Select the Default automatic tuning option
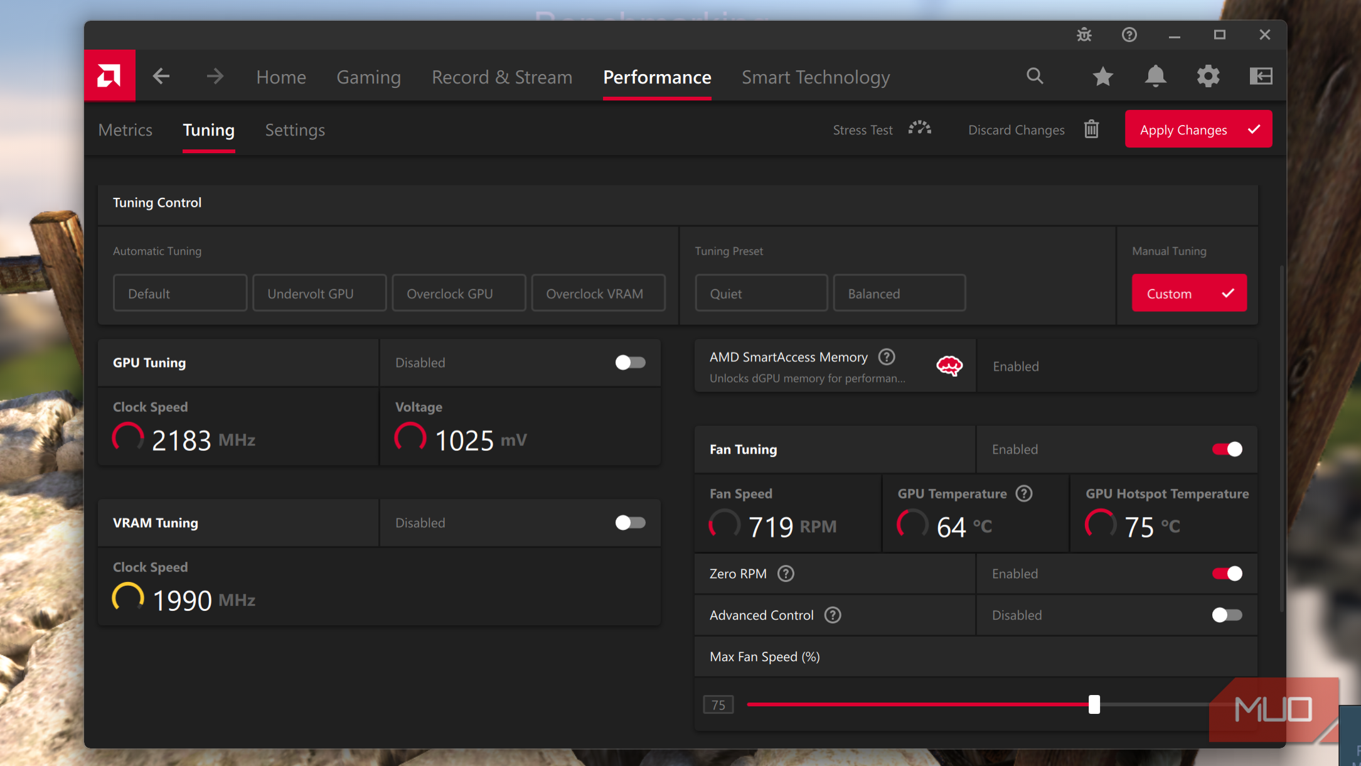The width and height of the screenshot is (1361, 766). point(179,293)
